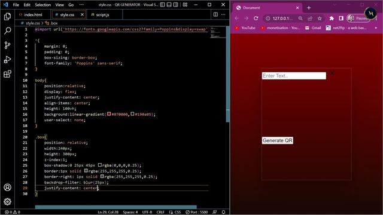
Task: Open color picker for #190a05 swatch
Action: click(x=132, y=114)
